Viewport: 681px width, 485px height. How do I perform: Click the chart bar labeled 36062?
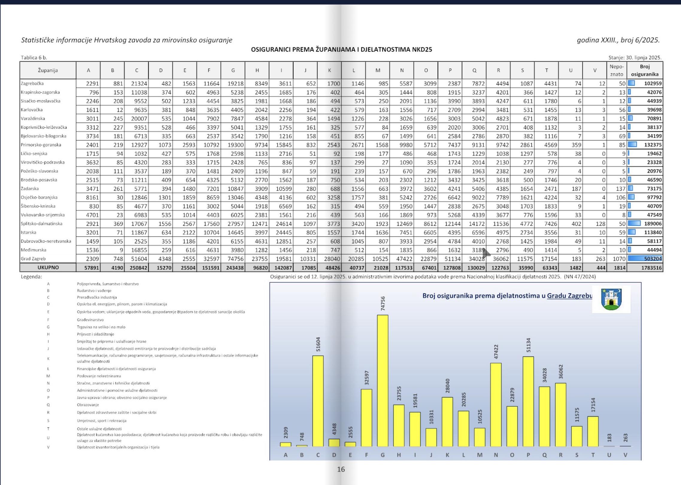coord(560,415)
